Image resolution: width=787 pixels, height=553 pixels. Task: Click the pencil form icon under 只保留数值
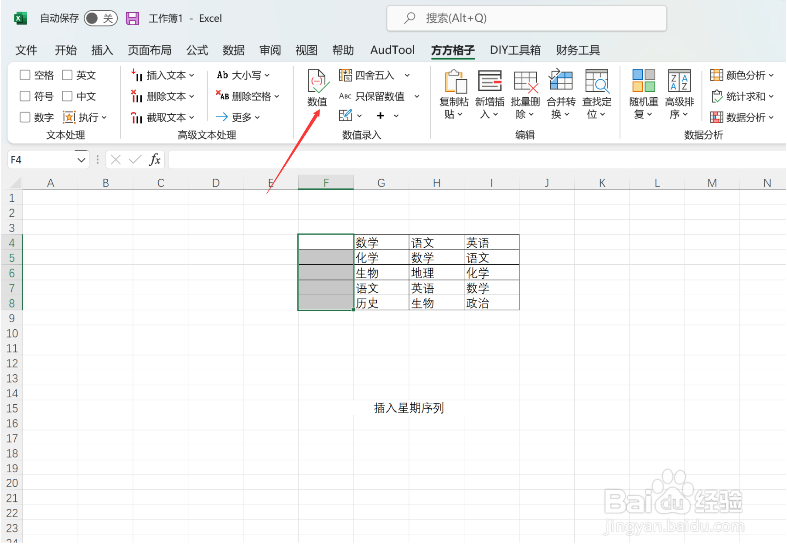pyautogui.click(x=345, y=115)
